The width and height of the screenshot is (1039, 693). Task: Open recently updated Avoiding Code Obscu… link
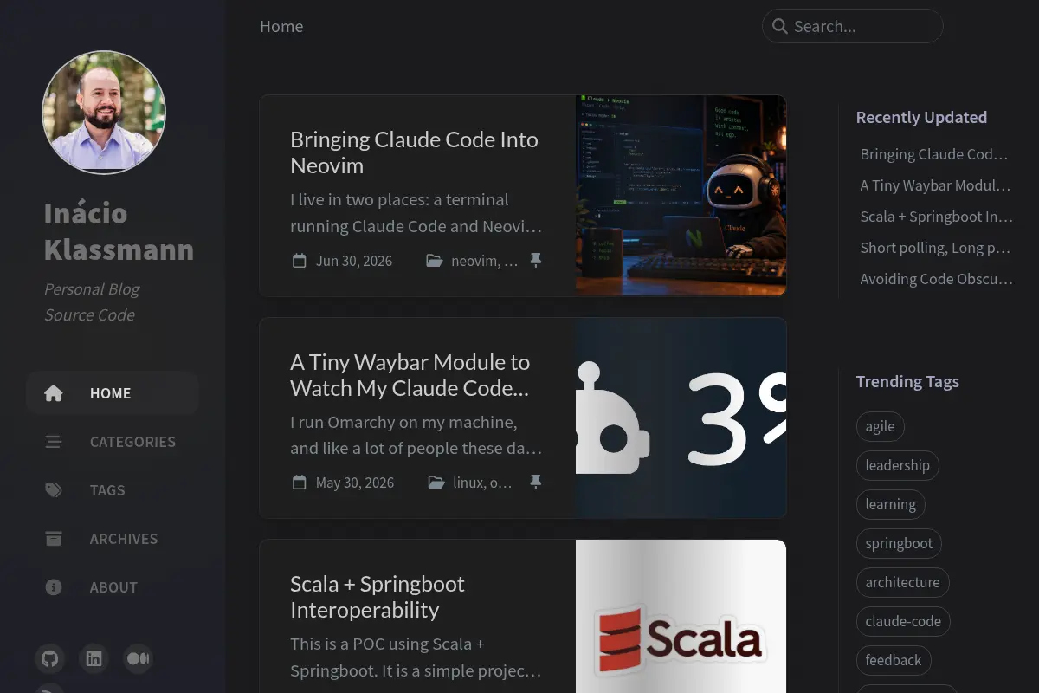click(936, 279)
